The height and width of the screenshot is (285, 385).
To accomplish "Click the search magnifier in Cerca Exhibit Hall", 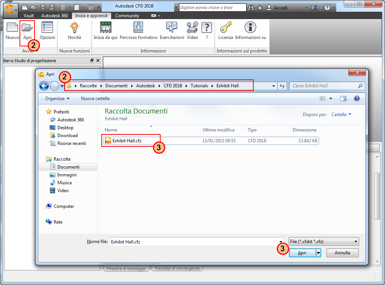I will 360,86.
